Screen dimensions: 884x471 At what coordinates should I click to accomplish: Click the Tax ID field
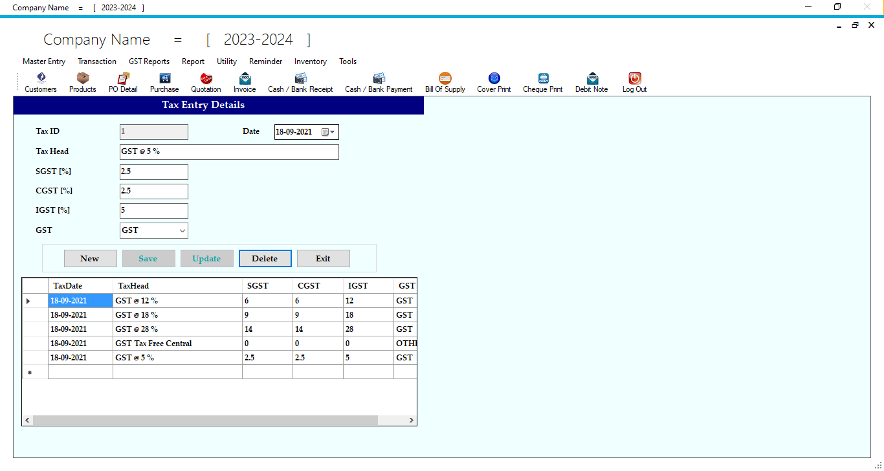click(x=154, y=132)
